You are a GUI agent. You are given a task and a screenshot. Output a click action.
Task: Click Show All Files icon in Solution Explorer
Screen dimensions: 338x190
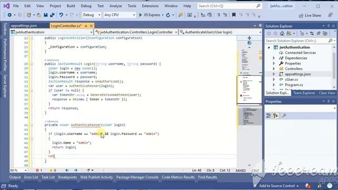(325, 33)
